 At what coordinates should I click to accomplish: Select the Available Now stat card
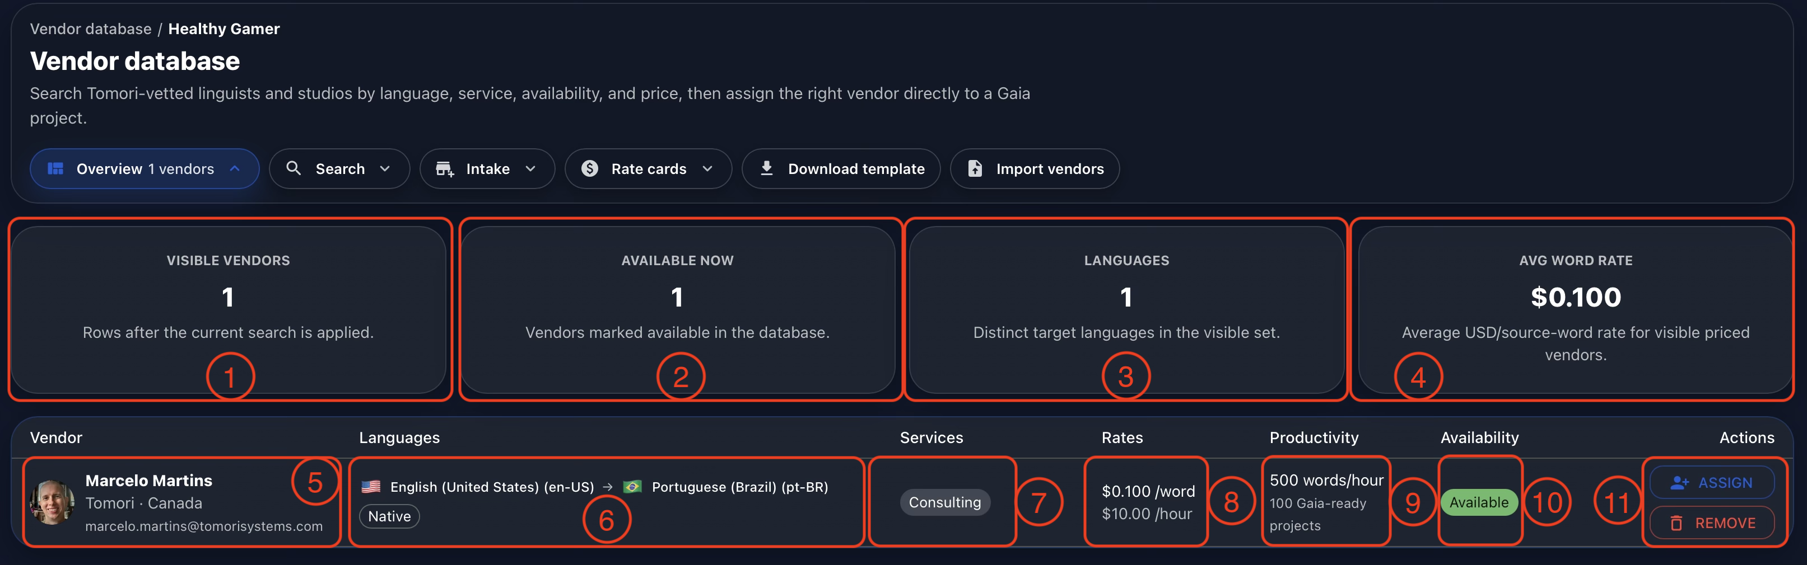678,309
